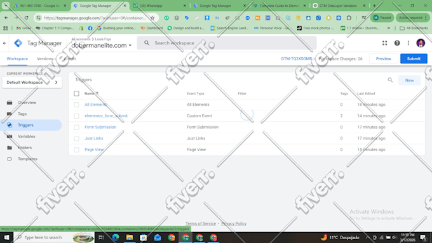Open the browser tab search dropdown

coord(6,6)
